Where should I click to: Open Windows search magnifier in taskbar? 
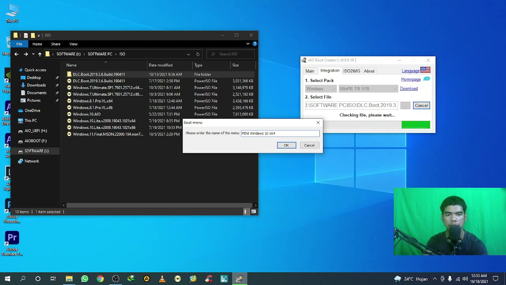pyautogui.click(x=23, y=279)
